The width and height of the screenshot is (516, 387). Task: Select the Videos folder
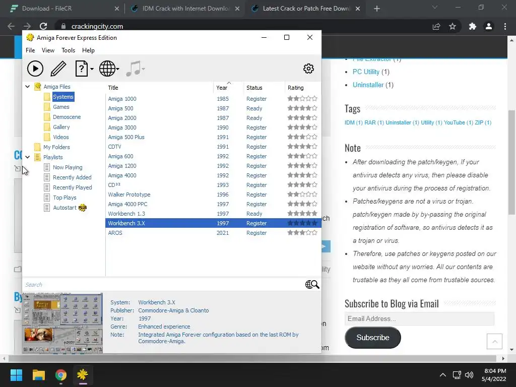pyautogui.click(x=61, y=137)
